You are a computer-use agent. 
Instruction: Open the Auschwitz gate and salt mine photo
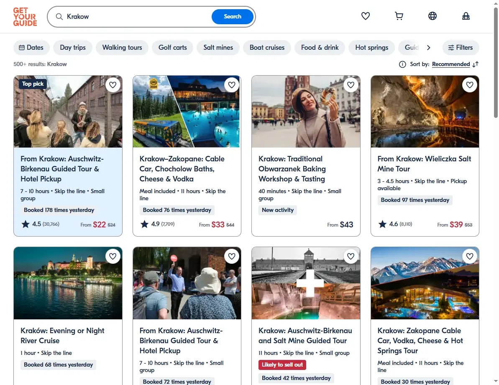[306, 283]
